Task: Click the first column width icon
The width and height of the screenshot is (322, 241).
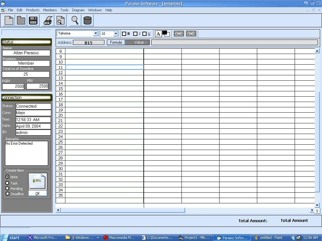Action: 179,34
